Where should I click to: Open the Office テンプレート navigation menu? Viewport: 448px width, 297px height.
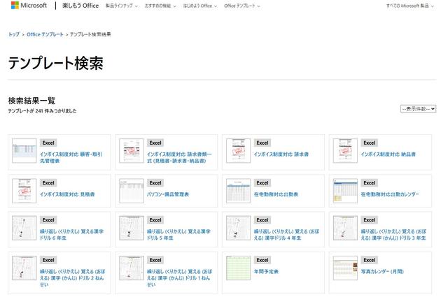pos(241,6)
